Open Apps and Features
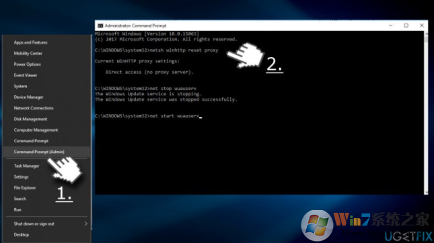The image size is (434, 243). 30,42
